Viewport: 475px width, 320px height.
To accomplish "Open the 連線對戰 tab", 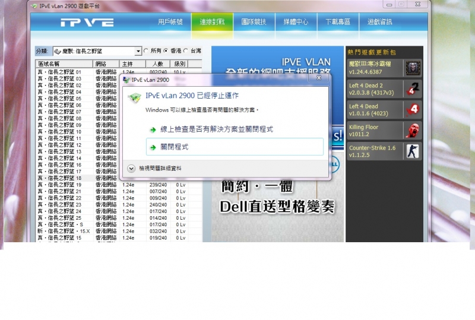I will [213, 22].
